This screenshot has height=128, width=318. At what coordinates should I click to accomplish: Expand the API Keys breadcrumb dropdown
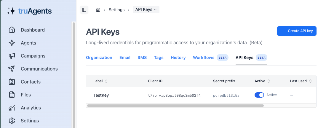point(146,10)
